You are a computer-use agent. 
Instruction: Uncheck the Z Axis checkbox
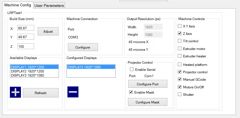pyautogui.click(x=180, y=34)
